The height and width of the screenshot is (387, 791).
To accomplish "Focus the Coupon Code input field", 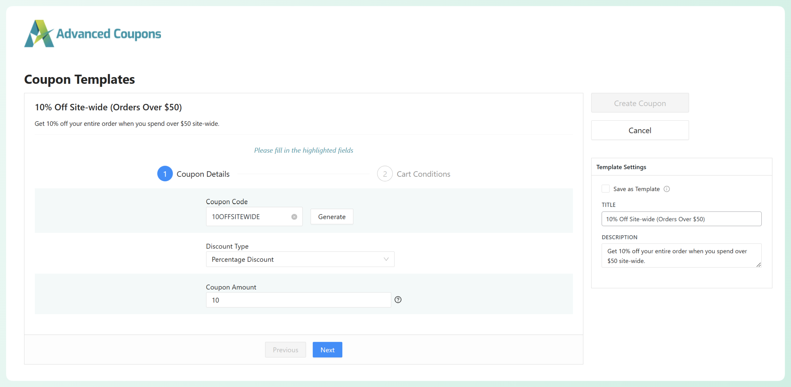I will tap(249, 217).
